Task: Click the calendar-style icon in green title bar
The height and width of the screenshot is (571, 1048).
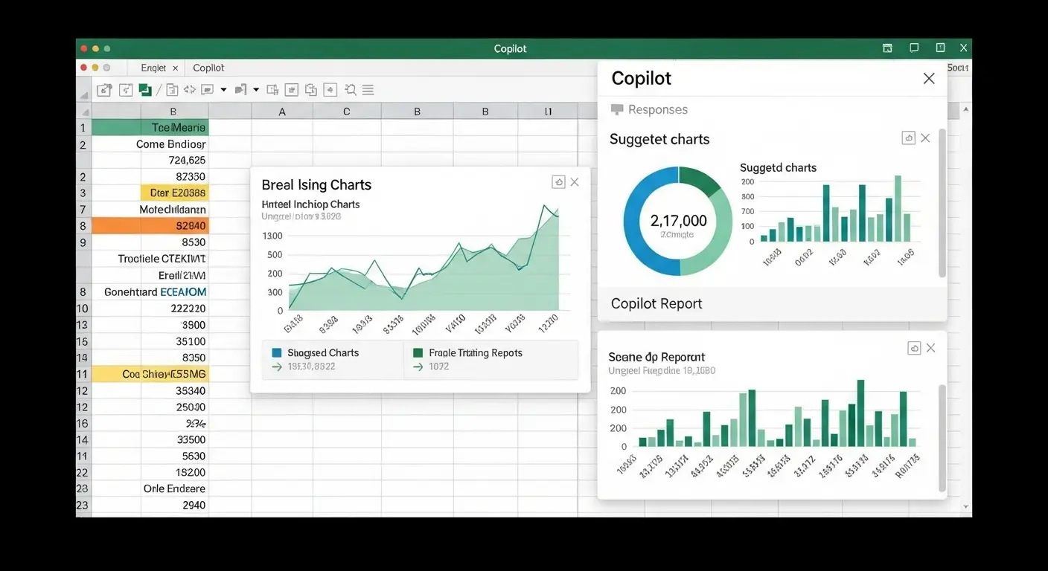Action: [x=887, y=48]
